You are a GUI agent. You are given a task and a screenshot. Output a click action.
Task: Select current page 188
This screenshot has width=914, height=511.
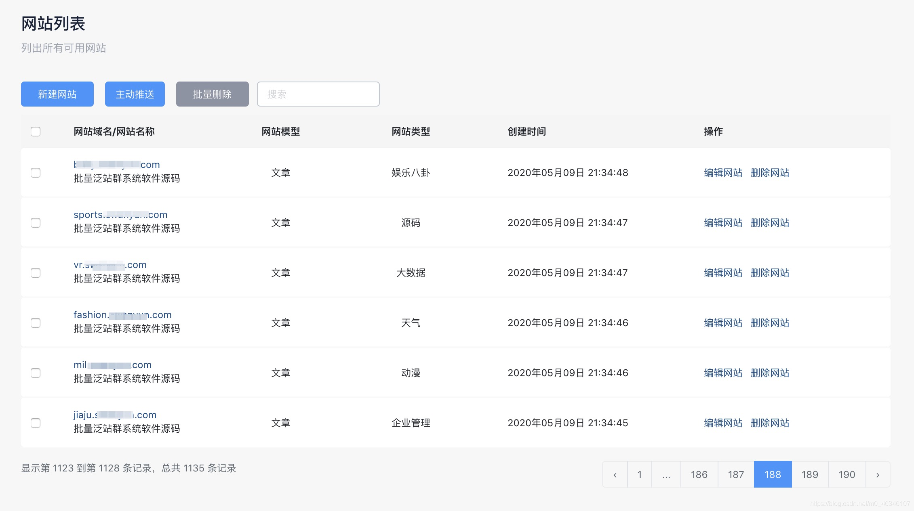tap(773, 474)
